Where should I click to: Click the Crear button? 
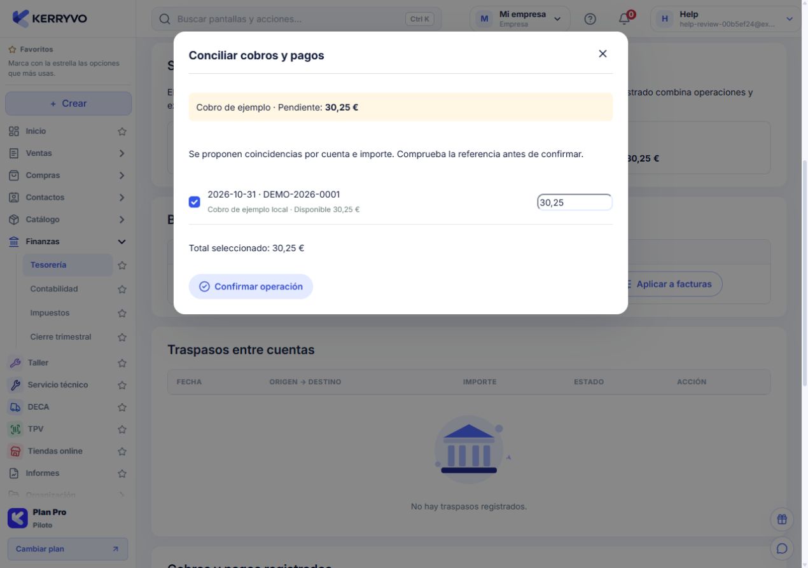[68, 104]
